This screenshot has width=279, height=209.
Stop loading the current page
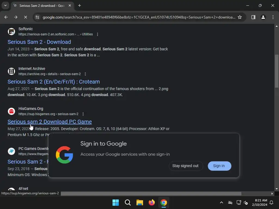(x=26, y=17)
